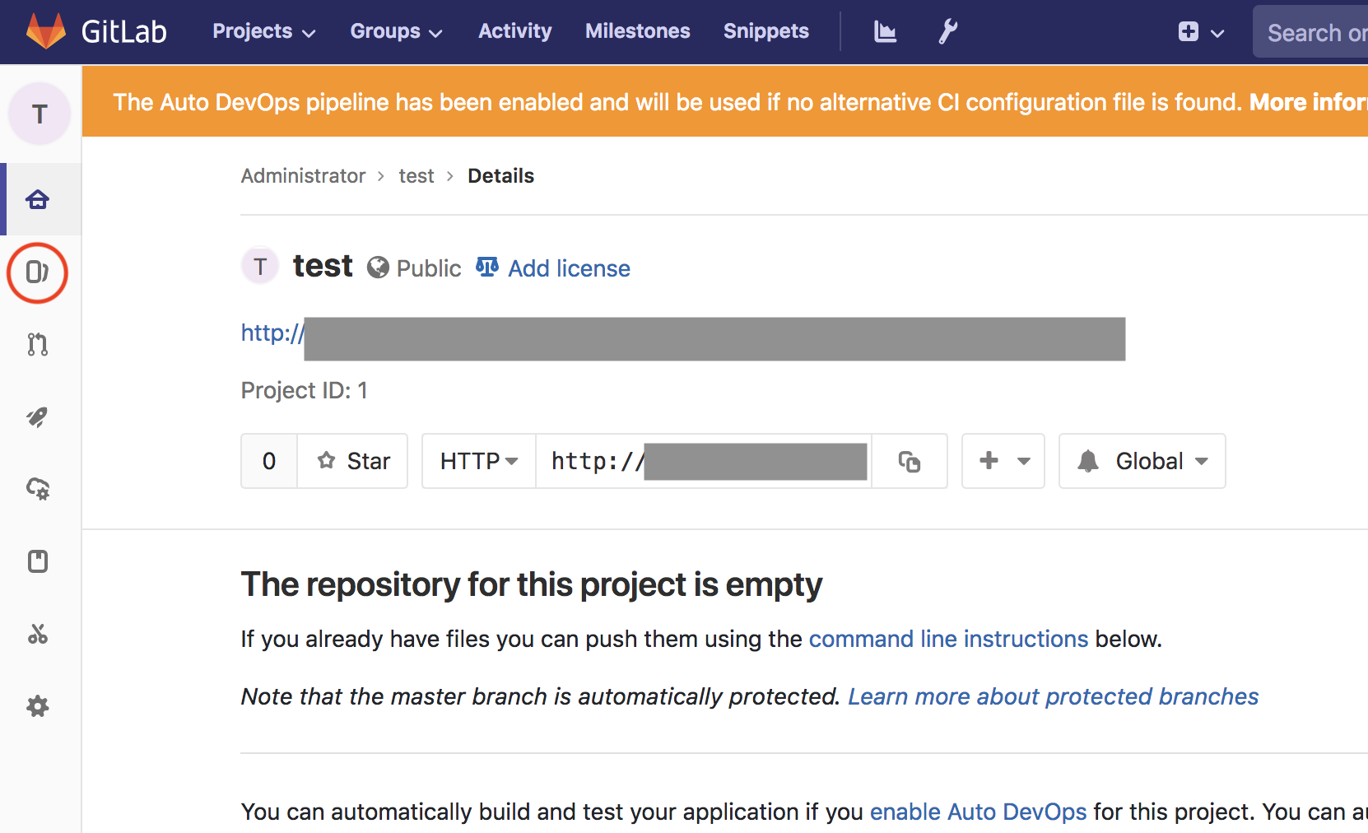The height and width of the screenshot is (833, 1368).
Task: Open Operations cloud-gear sidebar icon
Action: pos(38,489)
